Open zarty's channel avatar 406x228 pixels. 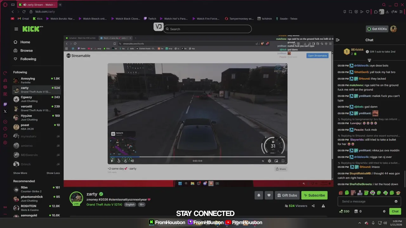(76, 198)
